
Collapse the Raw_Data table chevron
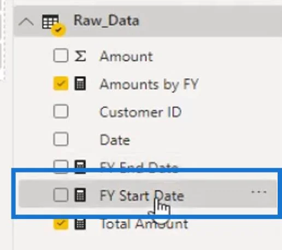(x=26, y=22)
